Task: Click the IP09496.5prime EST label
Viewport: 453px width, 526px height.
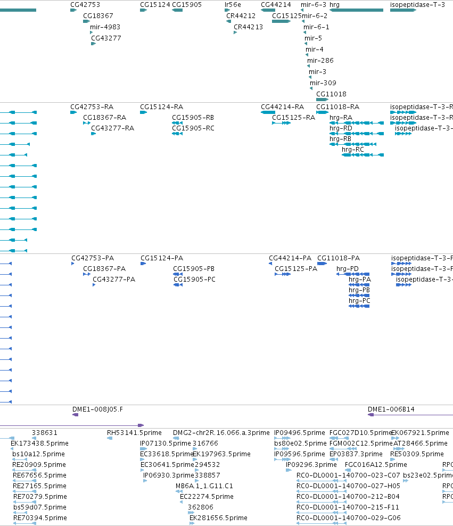Action: pos(300,433)
